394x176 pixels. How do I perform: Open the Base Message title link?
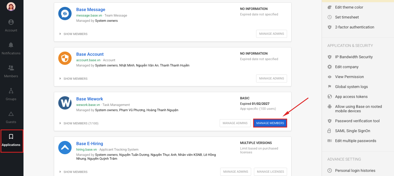[x=91, y=10]
